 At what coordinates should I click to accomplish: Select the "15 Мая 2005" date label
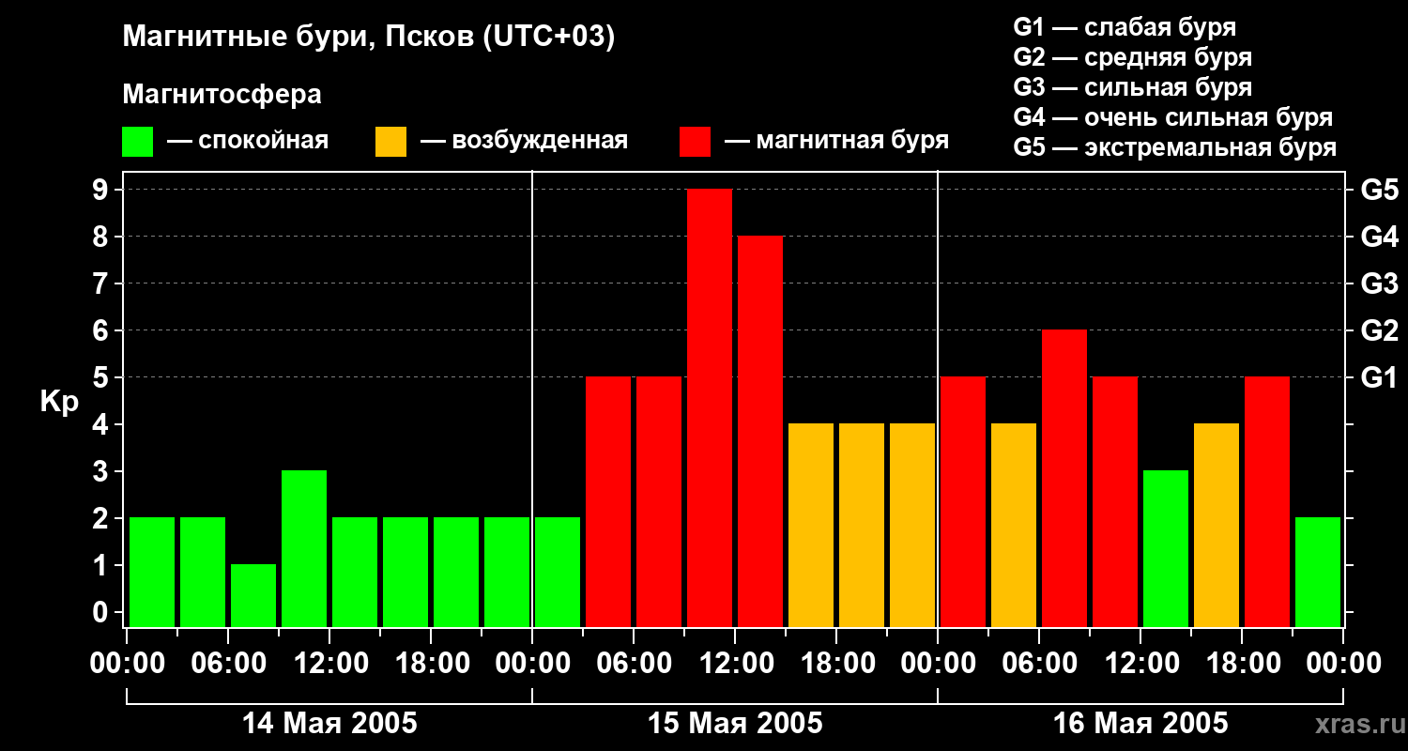(735, 724)
